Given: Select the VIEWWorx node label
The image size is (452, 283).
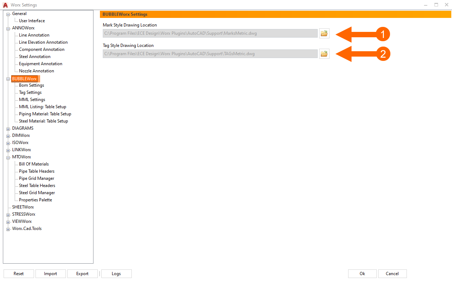Looking at the screenshot, I should pos(22,221).
